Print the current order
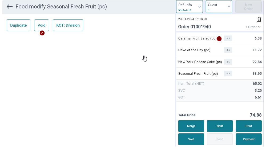 pos(249,126)
